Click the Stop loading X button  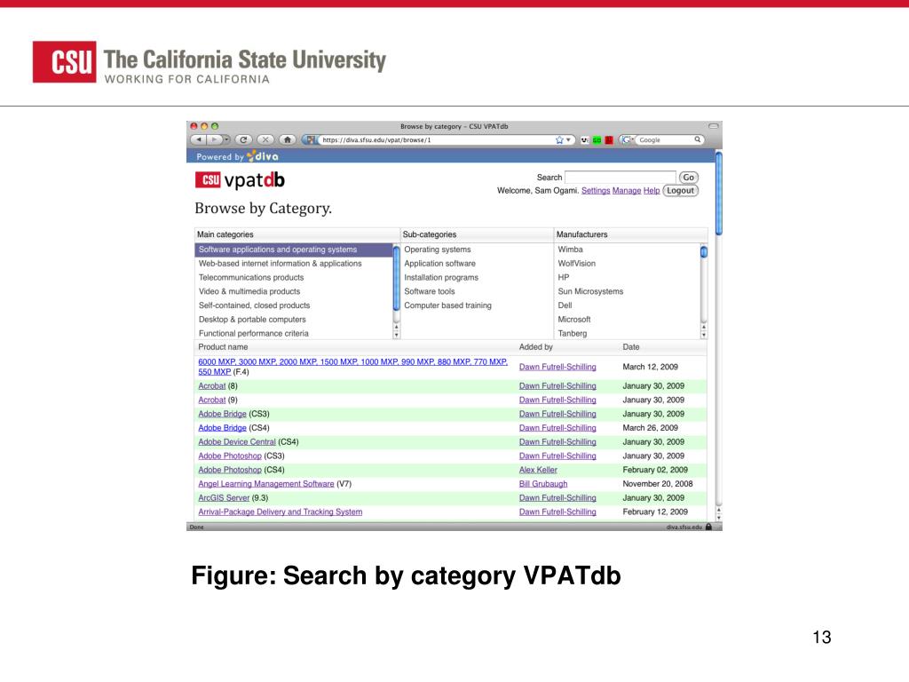pyautogui.click(x=265, y=139)
